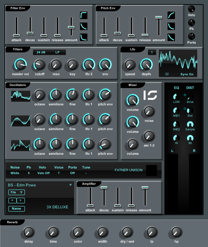Toggle the Dist LED indicator

click(x=185, y=108)
